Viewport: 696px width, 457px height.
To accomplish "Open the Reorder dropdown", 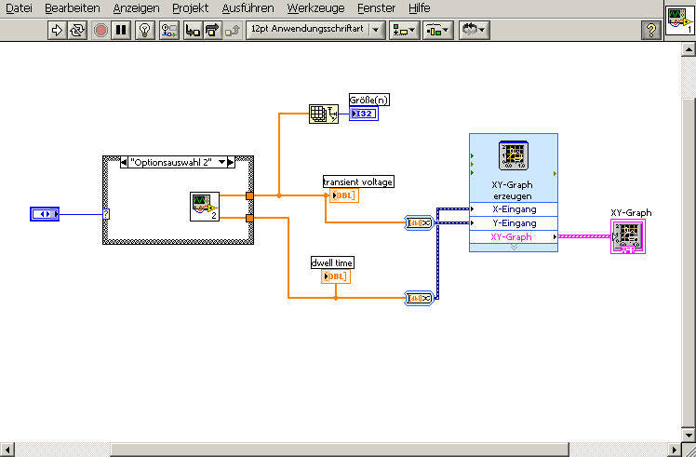I will tap(474, 30).
